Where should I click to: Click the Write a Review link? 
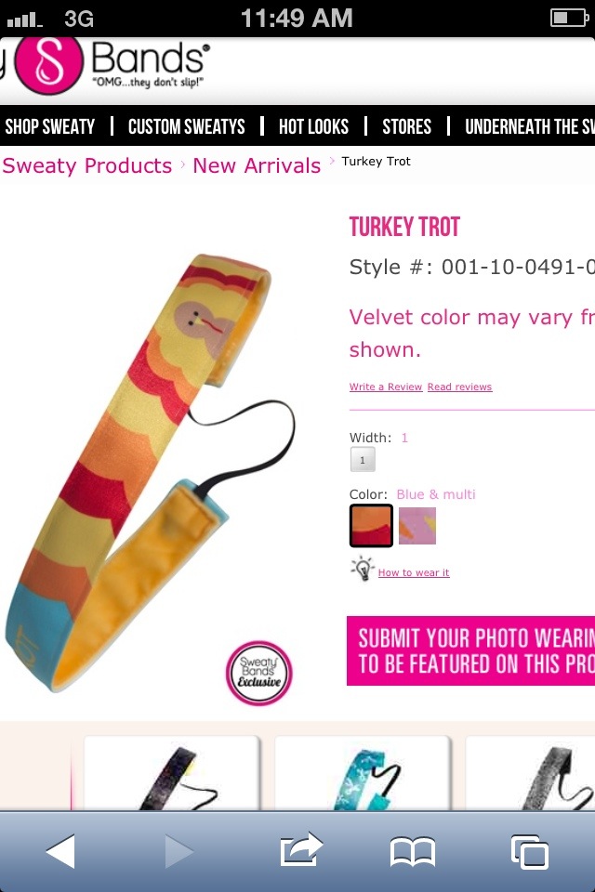pyautogui.click(x=386, y=387)
